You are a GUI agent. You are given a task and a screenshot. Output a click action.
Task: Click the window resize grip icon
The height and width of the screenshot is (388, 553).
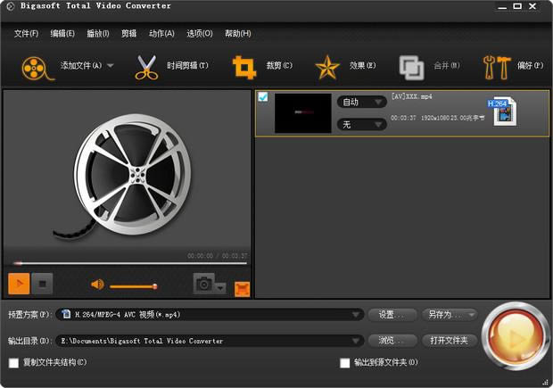545,382
